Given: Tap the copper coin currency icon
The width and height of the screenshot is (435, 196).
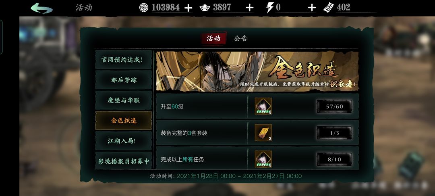Looking at the screenshot, I should pyautogui.click(x=144, y=8).
